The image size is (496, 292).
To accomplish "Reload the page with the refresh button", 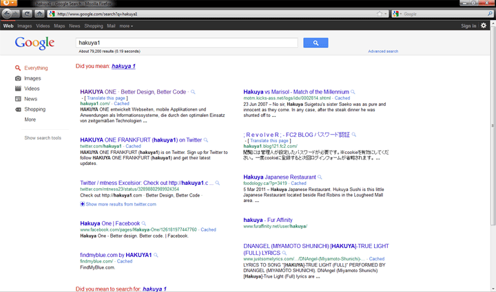I will [x=27, y=14].
